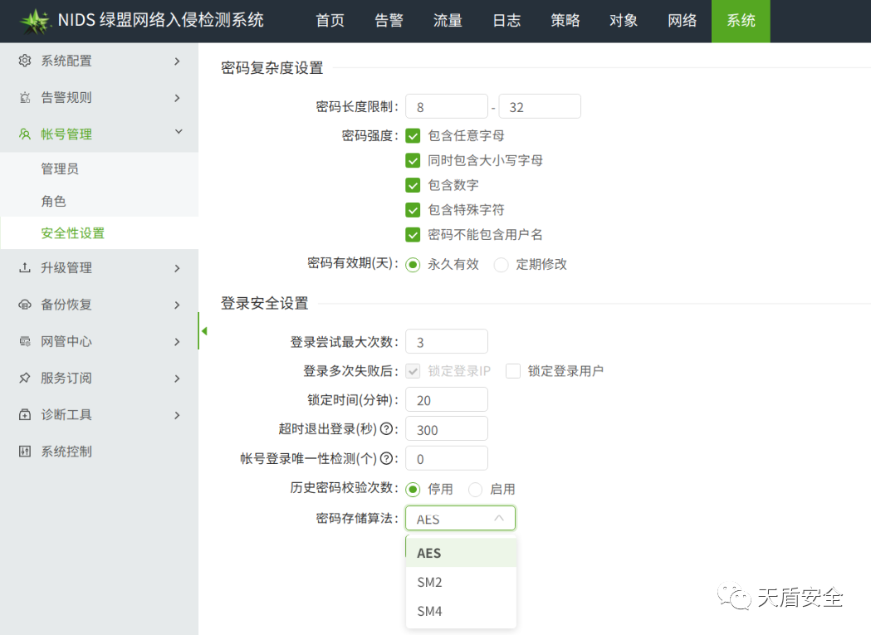Click the 系统控制 icon in sidebar

tap(25, 452)
